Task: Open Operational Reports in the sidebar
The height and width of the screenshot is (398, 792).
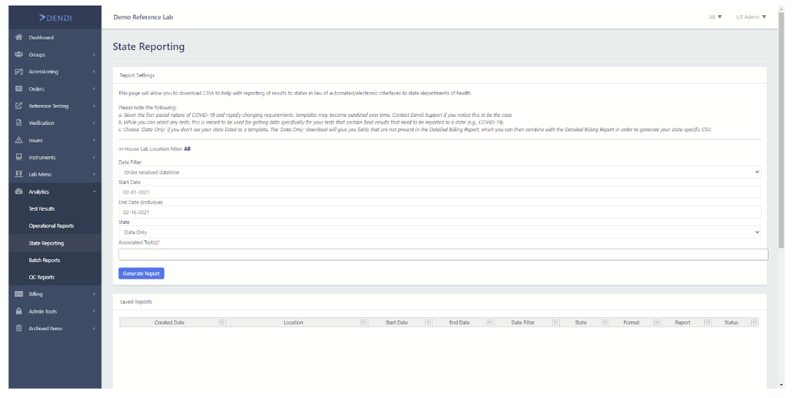Action: point(51,226)
